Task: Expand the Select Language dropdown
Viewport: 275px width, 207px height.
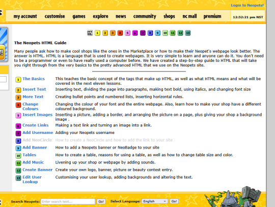Action: (x=155, y=201)
